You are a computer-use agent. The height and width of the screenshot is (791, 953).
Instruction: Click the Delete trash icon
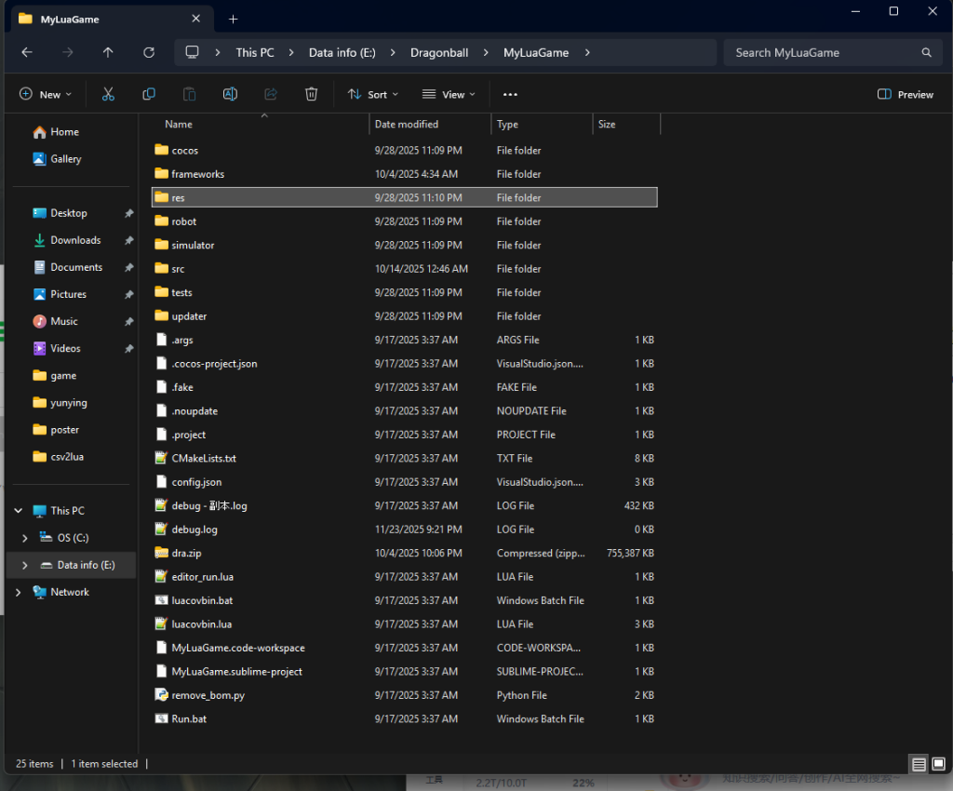[312, 94]
